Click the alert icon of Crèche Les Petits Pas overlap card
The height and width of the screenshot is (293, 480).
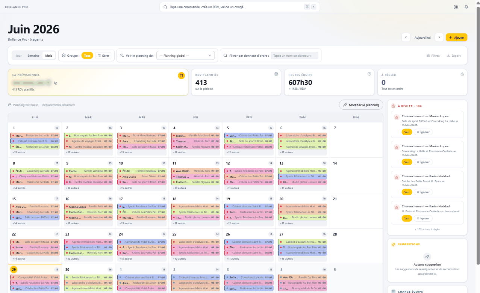396,177
